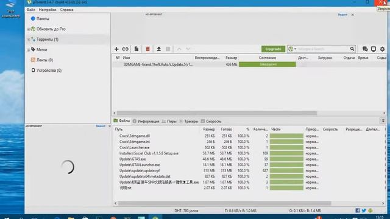Image resolution: width=390 pixels, height=219 pixels.
Task: Expand the Обновить до Pro node
Action: coord(29,29)
